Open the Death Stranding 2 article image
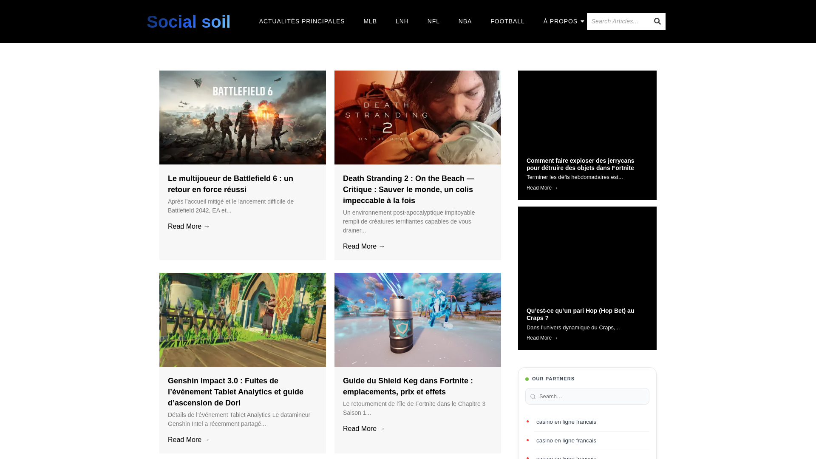Screen dimensions: 816x459 tap(418, 117)
